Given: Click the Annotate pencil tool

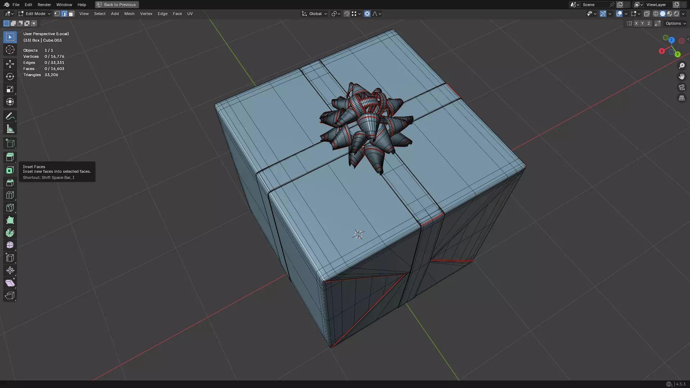Looking at the screenshot, I should pos(10,116).
